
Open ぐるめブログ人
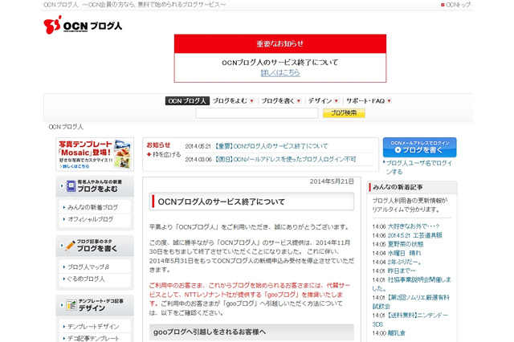click(86, 279)
